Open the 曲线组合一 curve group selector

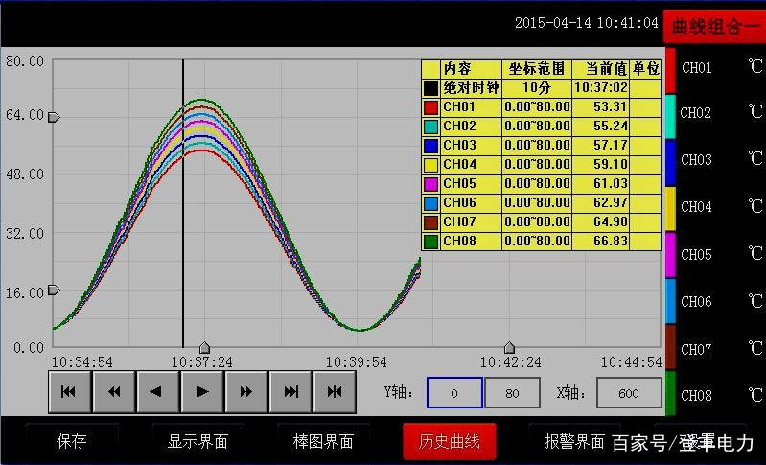tap(714, 27)
